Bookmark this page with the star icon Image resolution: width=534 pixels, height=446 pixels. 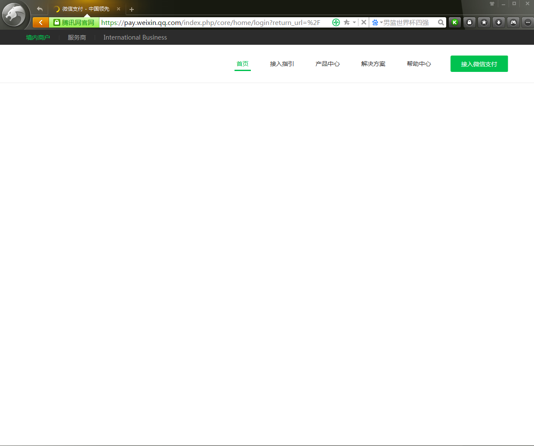pos(346,22)
